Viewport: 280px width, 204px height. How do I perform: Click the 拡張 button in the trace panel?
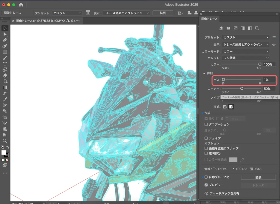(x=258, y=177)
